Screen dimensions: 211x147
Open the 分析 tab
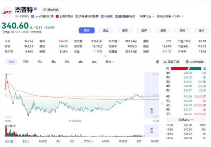(x=201, y=30)
